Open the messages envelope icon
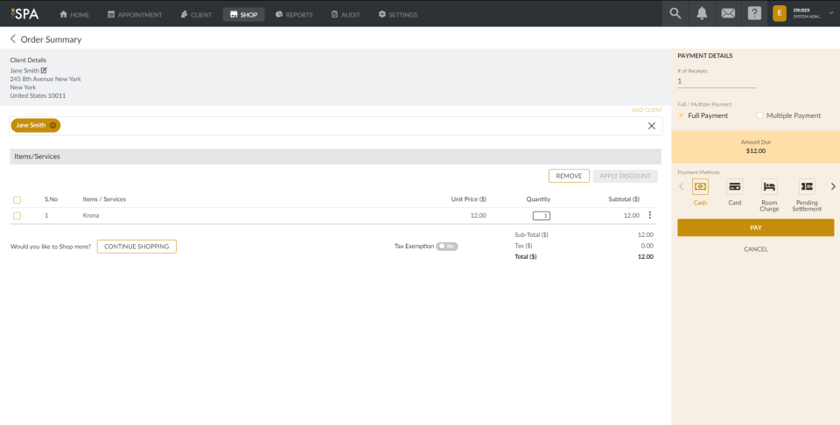Image resolution: width=840 pixels, height=425 pixels. pyautogui.click(x=728, y=14)
